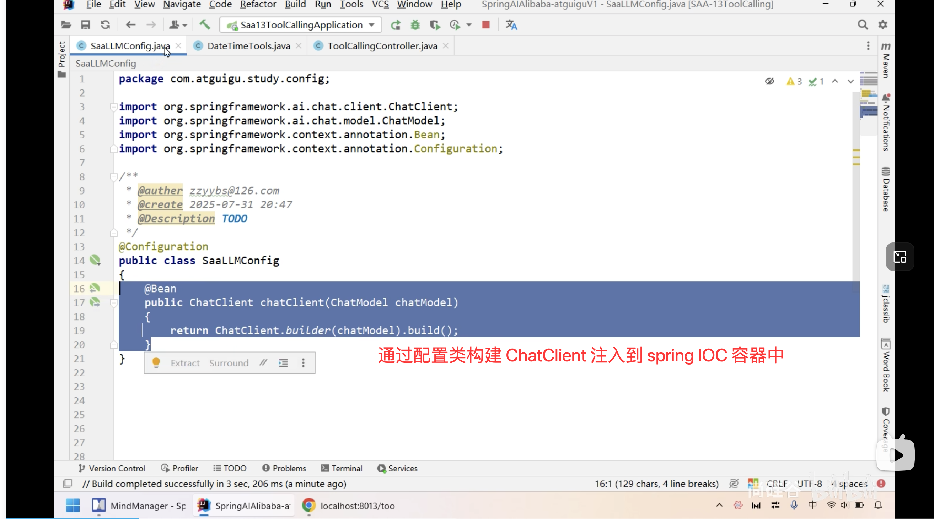Click the Stop application red square icon
The height and width of the screenshot is (519, 934).
(486, 25)
